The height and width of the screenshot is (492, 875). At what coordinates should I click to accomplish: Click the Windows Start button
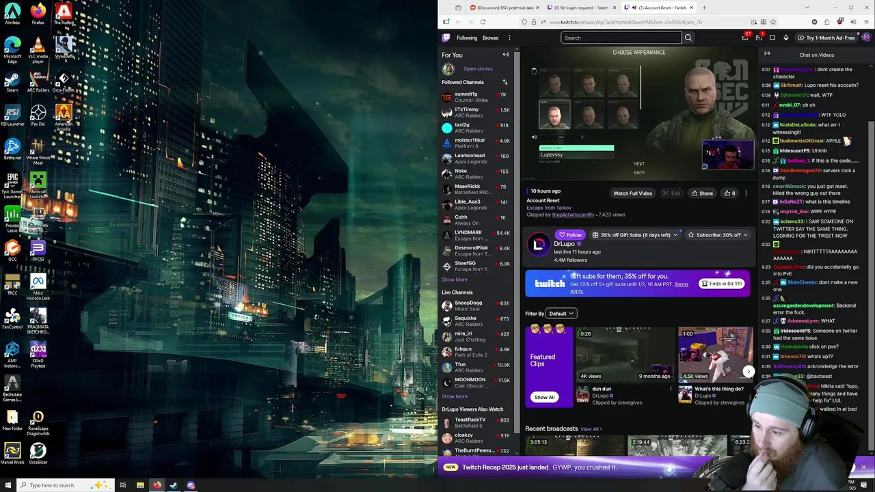click(x=8, y=485)
